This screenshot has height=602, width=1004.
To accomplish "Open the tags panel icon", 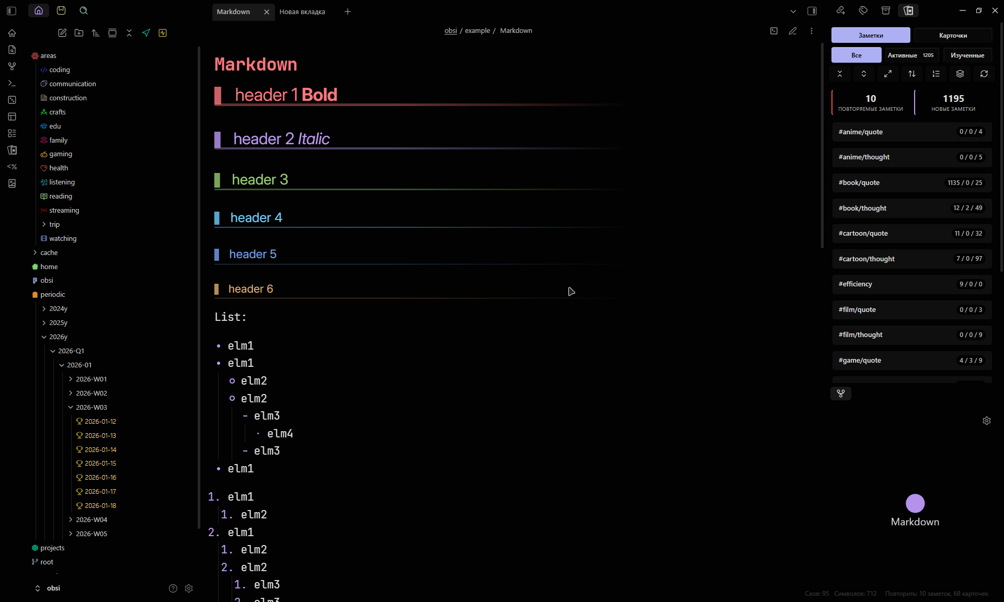I will [x=863, y=10].
